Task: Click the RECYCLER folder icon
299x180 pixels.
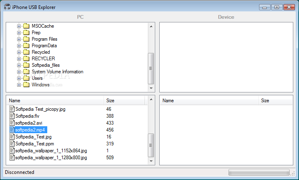Action: [26, 59]
